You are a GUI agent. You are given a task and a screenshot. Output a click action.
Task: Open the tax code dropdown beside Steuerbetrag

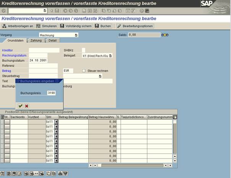[100, 76]
